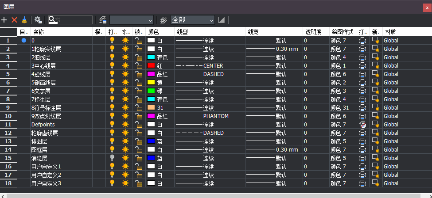Select the 5剖面线层 layer name
This screenshot has width=432, height=198.
click(x=43, y=83)
